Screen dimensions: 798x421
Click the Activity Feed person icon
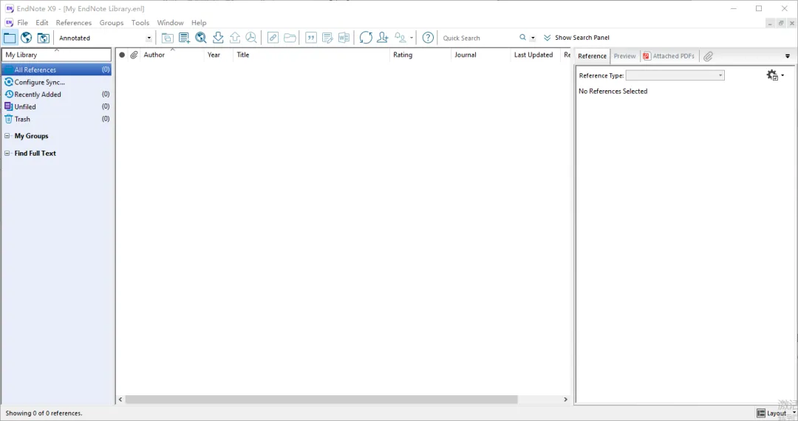[x=400, y=38]
